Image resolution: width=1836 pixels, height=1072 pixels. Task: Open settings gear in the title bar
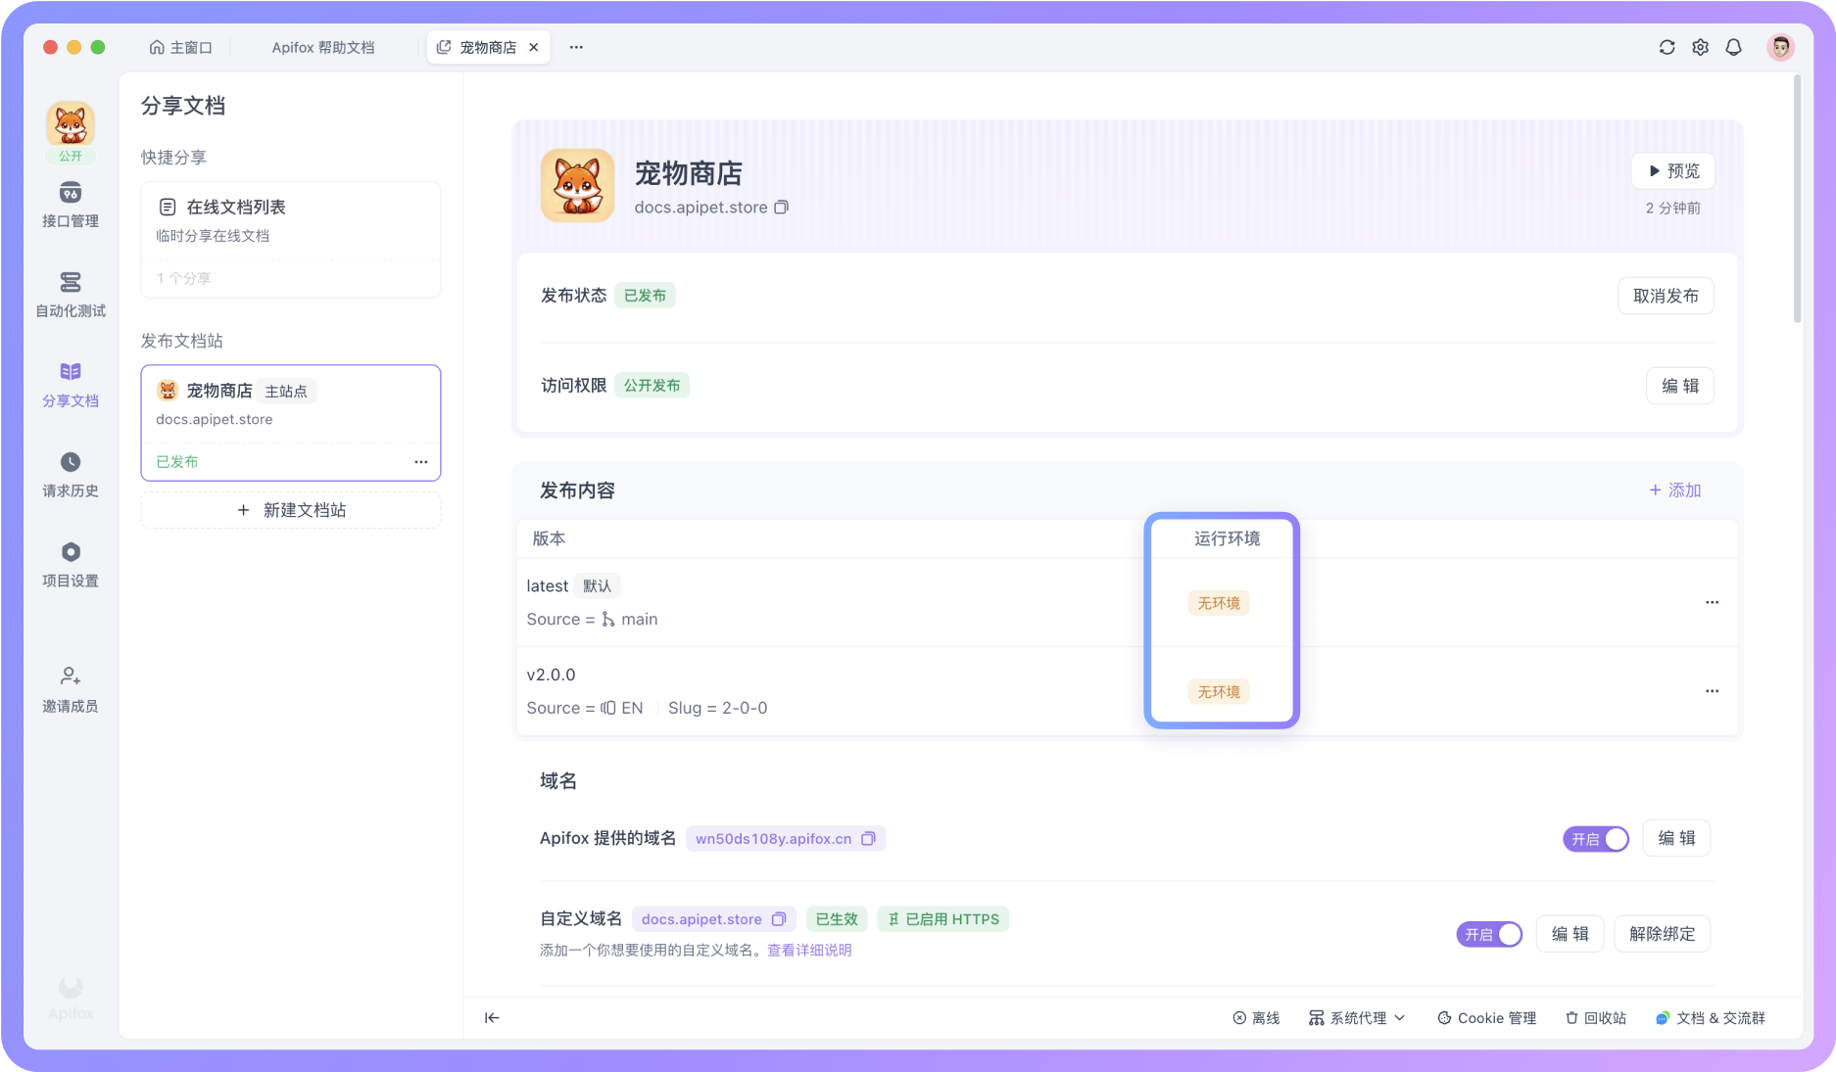pyautogui.click(x=1700, y=47)
